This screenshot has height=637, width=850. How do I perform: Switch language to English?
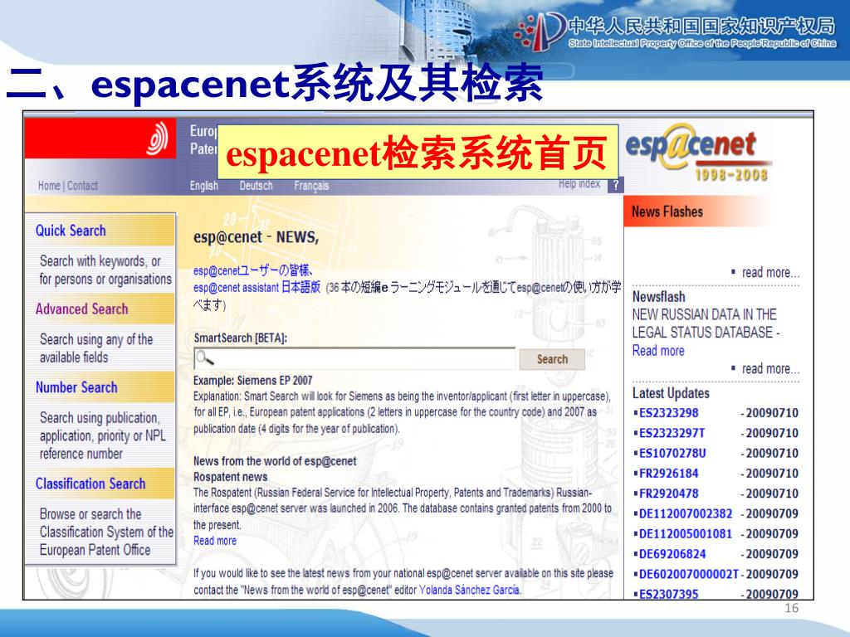click(x=204, y=186)
